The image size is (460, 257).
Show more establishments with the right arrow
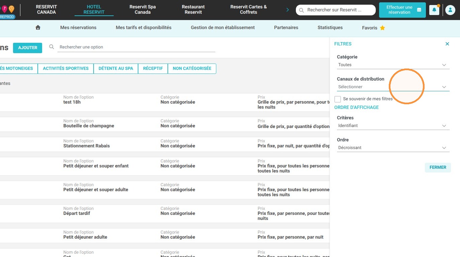[x=287, y=10]
